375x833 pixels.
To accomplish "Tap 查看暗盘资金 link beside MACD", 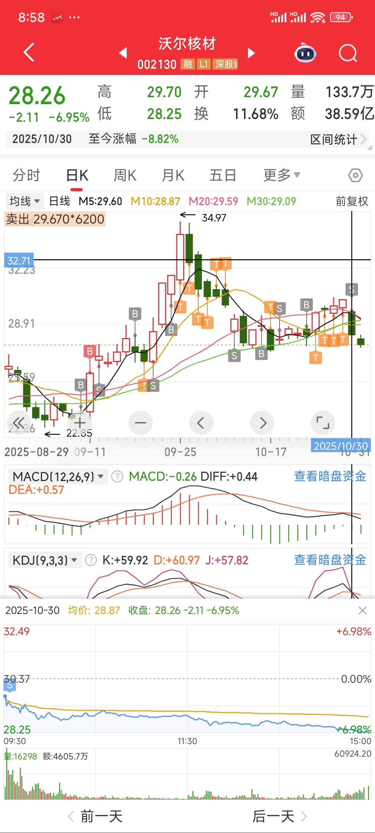I will pos(330,476).
